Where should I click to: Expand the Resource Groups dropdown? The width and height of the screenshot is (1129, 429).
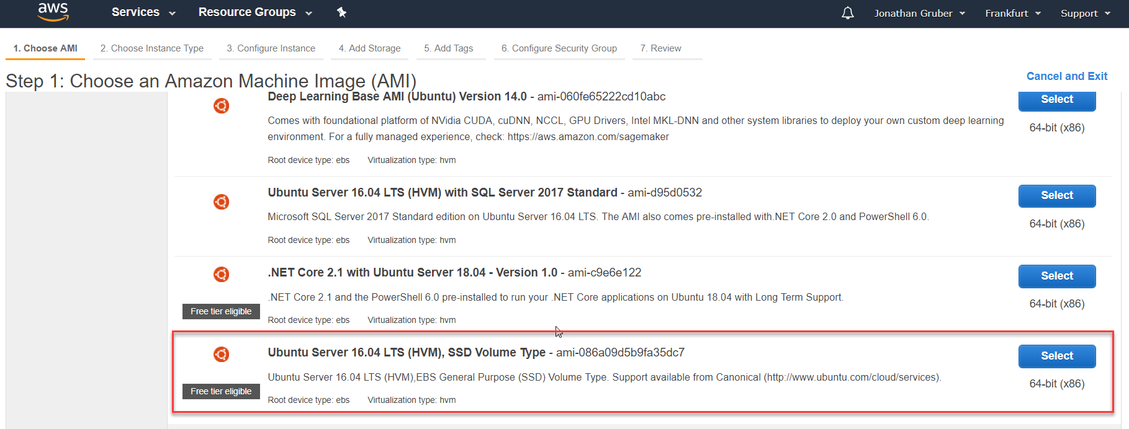(x=255, y=12)
